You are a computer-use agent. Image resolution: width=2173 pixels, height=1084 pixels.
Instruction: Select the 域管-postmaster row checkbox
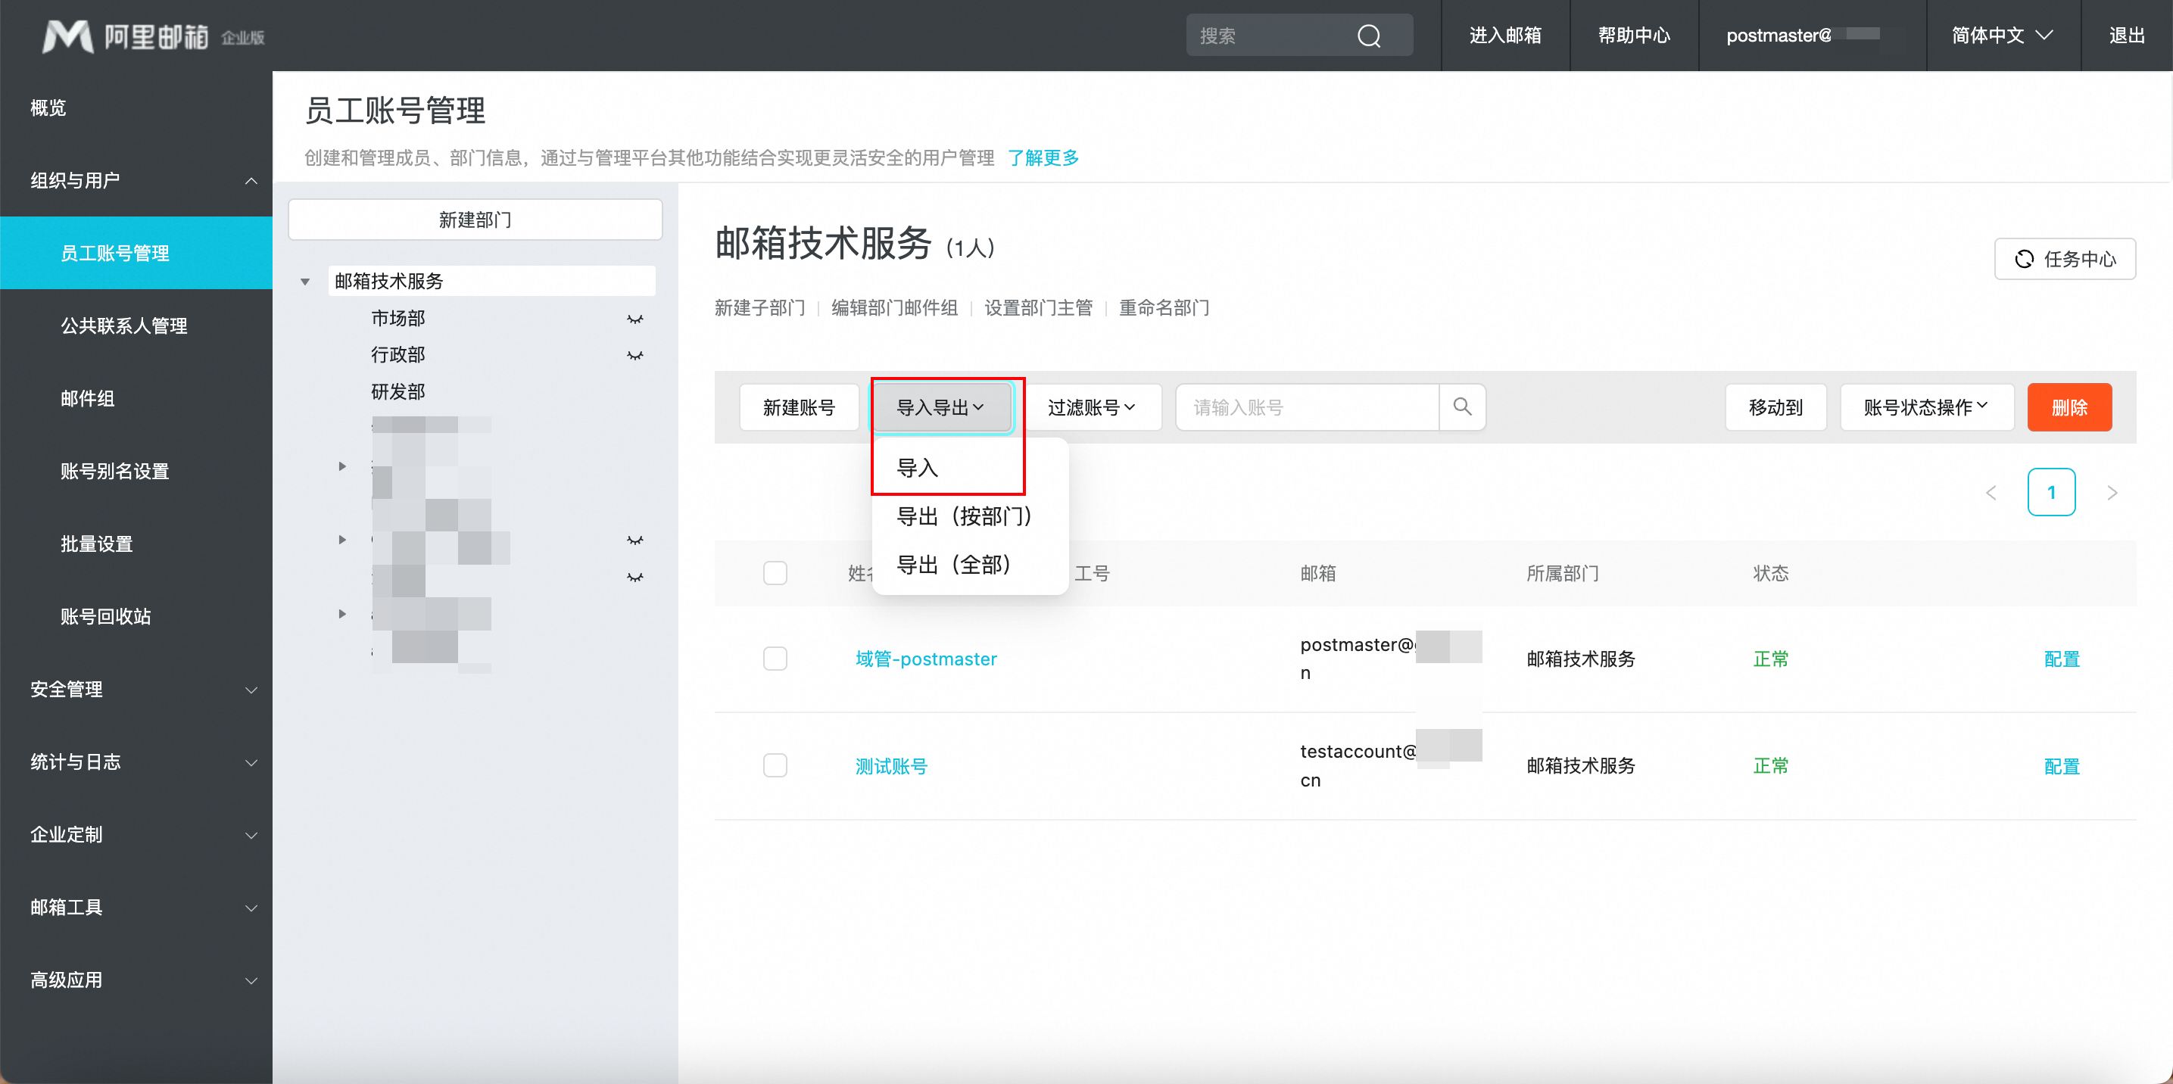pyautogui.click(x=775, y=659)
